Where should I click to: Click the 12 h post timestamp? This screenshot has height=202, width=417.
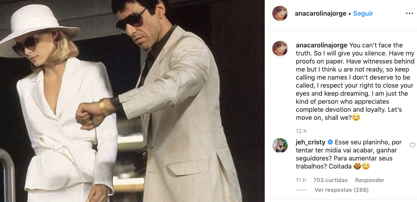pyautogui.click(x=301, y=131)
